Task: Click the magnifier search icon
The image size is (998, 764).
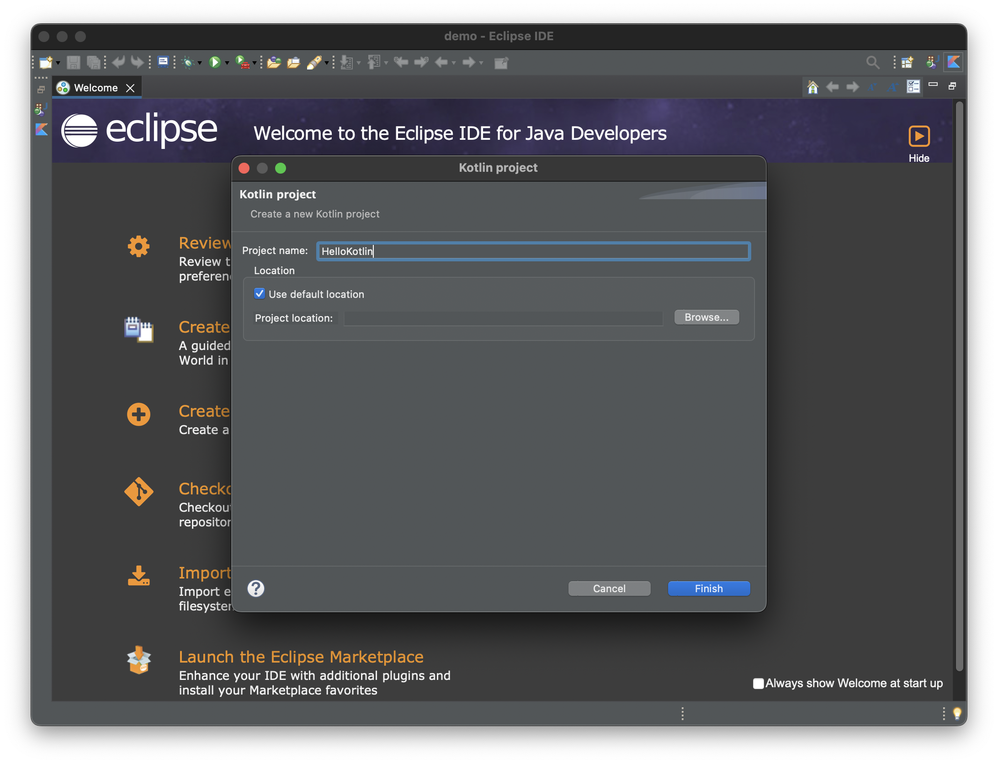Action: click(872, 62)
